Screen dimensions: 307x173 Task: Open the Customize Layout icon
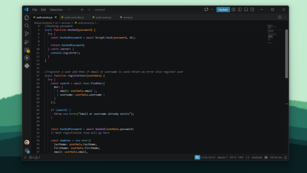[233, 10]
